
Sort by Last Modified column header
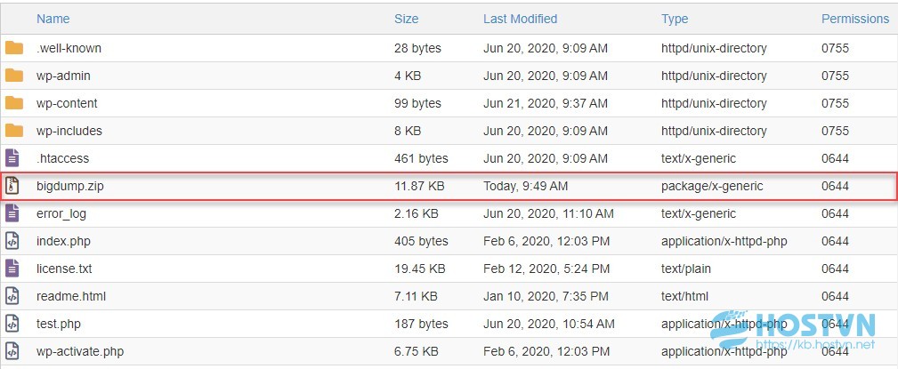pyautogui.click(x=520, y=19)
